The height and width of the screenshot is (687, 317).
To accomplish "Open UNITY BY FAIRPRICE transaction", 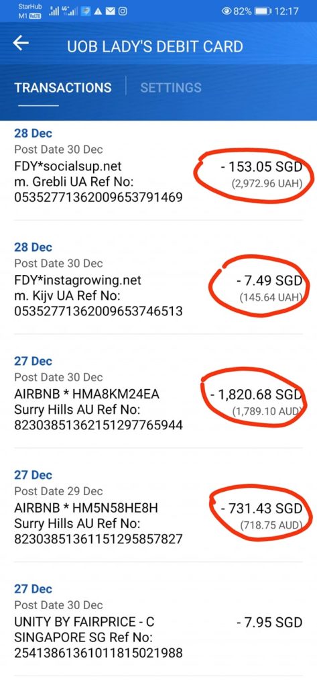I will click(x=158, y=623).
